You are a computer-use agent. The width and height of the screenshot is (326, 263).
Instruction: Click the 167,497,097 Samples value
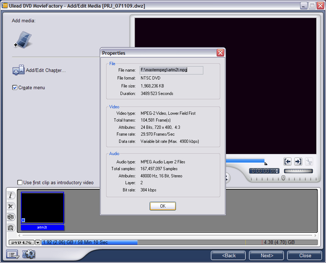[x=159, y=169]
